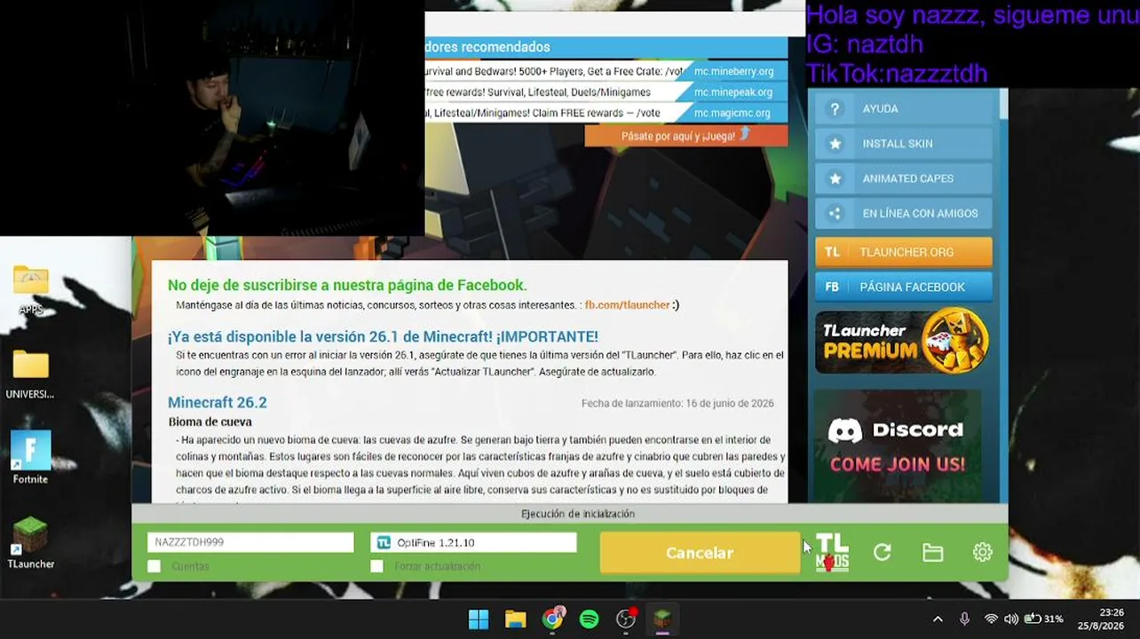Open the AYUDA sidebar button
Viewport: 1140px width, 639px height.
tap(904, 109)
